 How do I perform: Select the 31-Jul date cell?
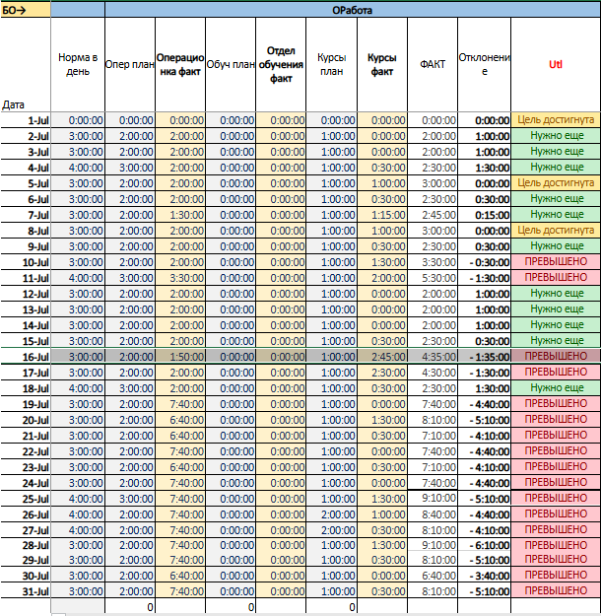(x=26, y=591)
